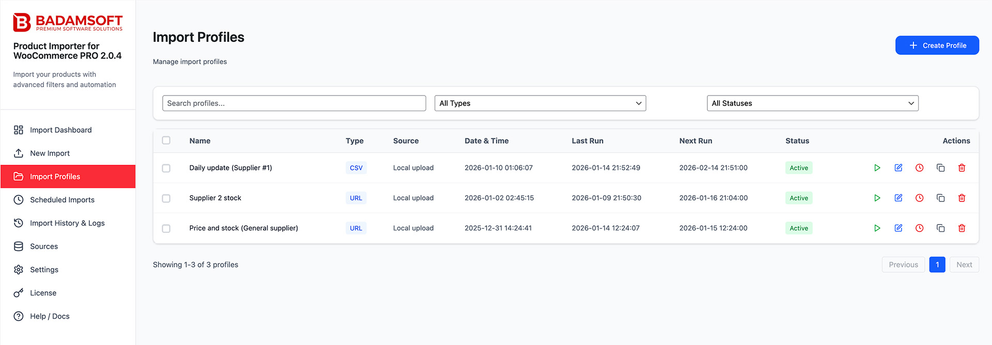This screenshot has width=992, height=345.
Task: Open the All Types filter dropdown
Action: pos(540,103)
